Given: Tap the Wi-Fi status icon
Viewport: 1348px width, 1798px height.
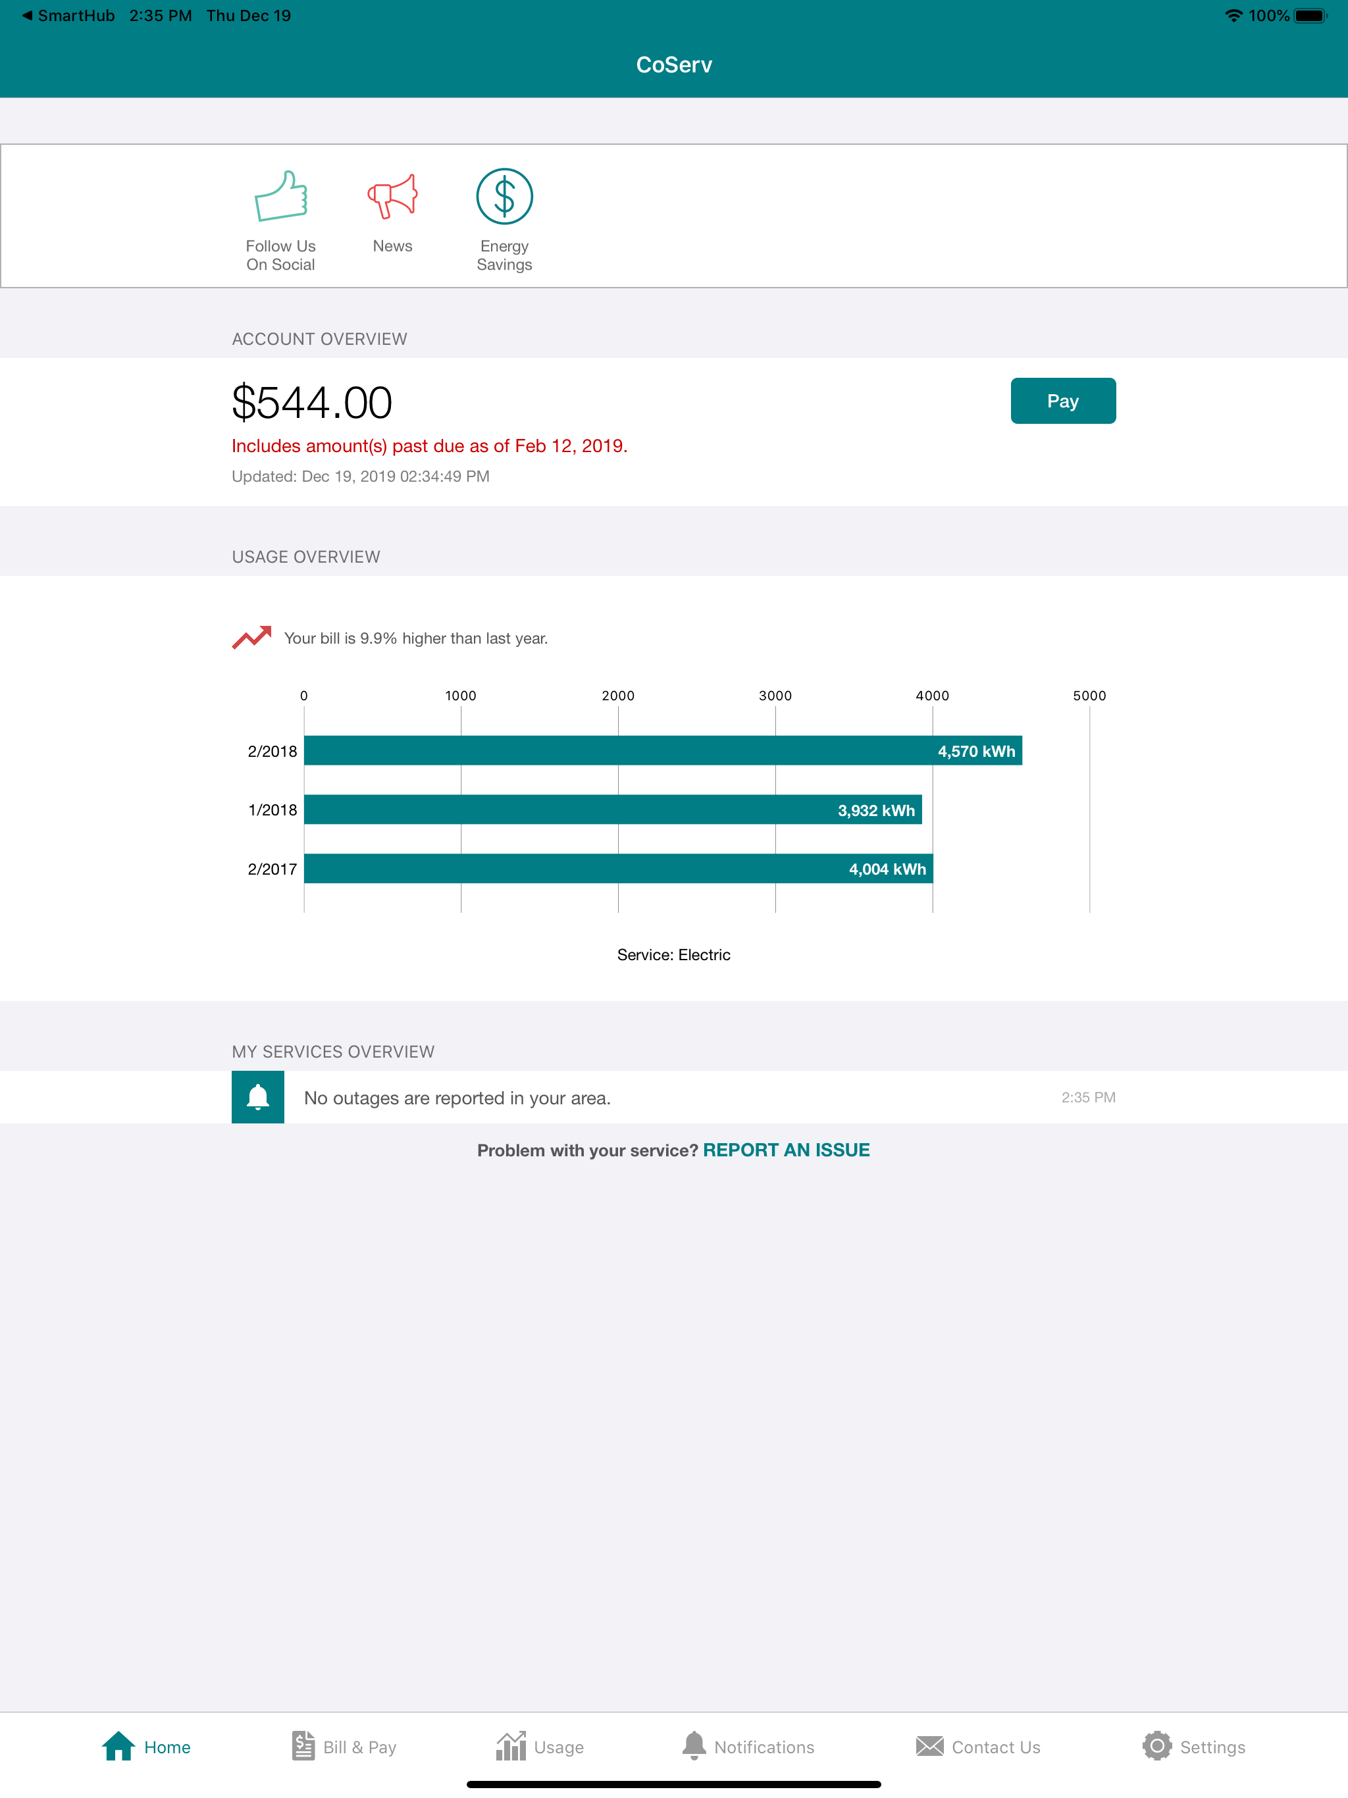Looking at the screenshot, I should (1233, 15).
